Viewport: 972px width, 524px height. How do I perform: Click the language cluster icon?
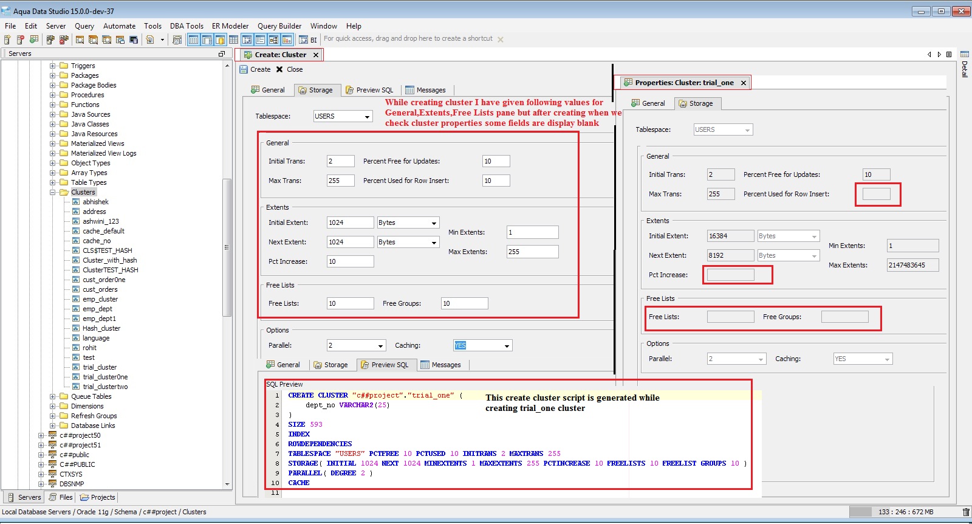coord(76,338)
